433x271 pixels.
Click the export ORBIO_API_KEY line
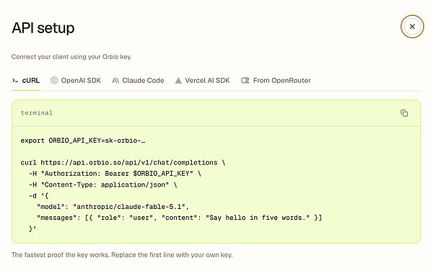click(x=83, y=141)
